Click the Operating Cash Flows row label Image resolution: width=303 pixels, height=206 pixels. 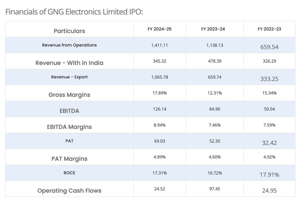click(x=69, y=191)
